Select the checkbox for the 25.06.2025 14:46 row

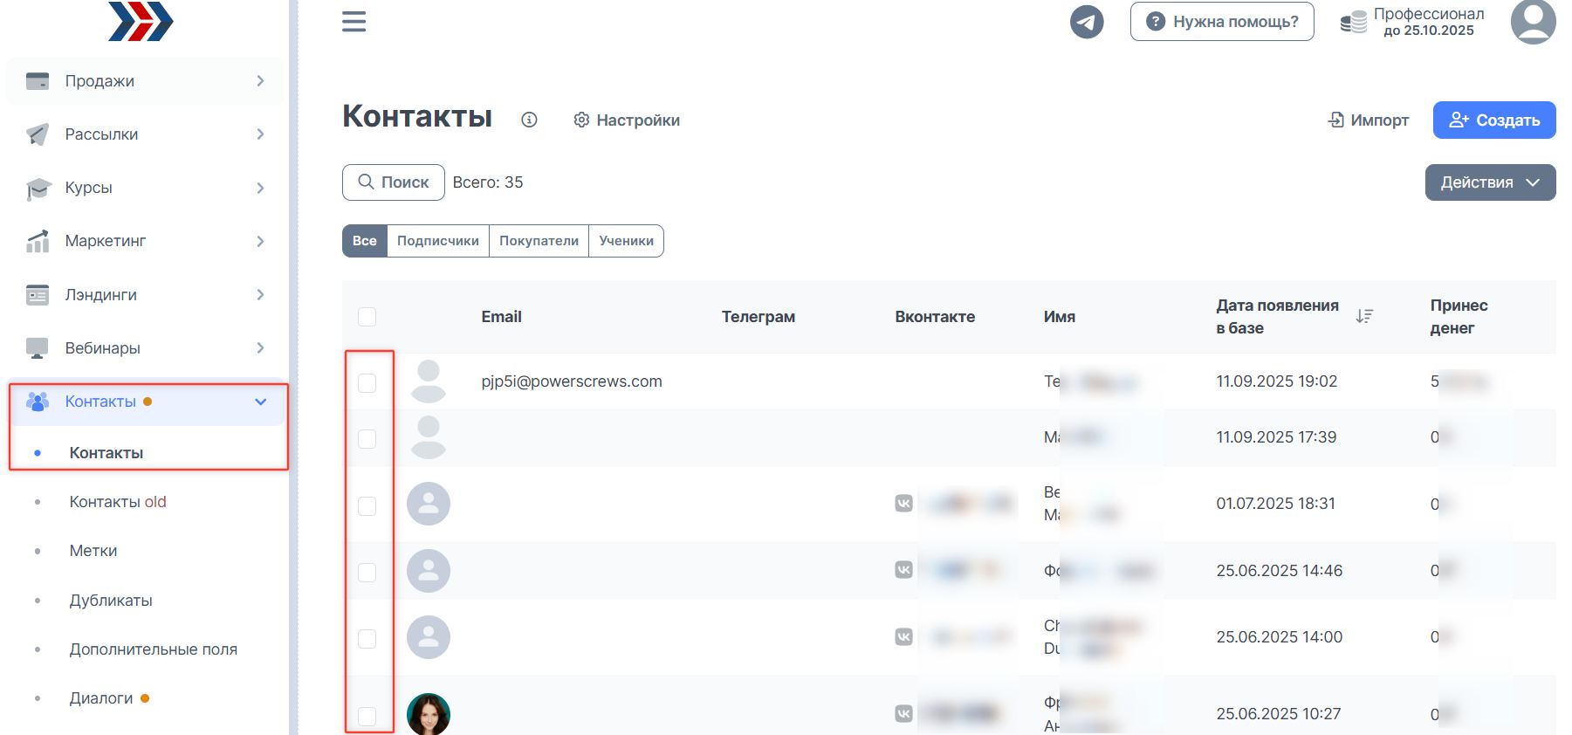pos(367,573)
